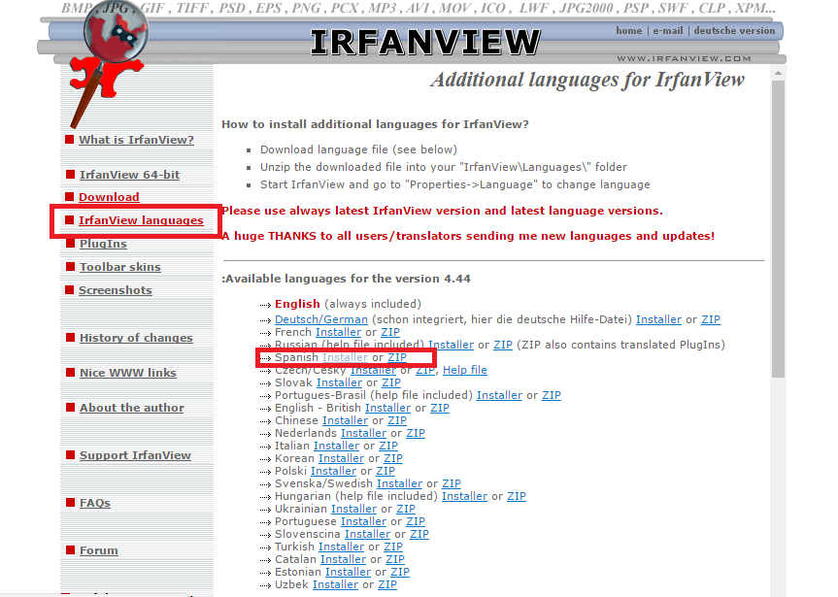Download the Polski ZIP
The height and width of the screenshot is (597, 838).
385,472
